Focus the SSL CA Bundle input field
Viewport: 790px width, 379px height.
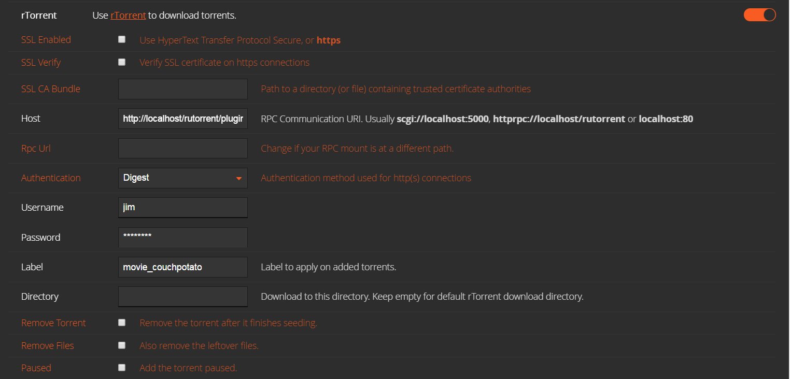click(x=183, y=89)
